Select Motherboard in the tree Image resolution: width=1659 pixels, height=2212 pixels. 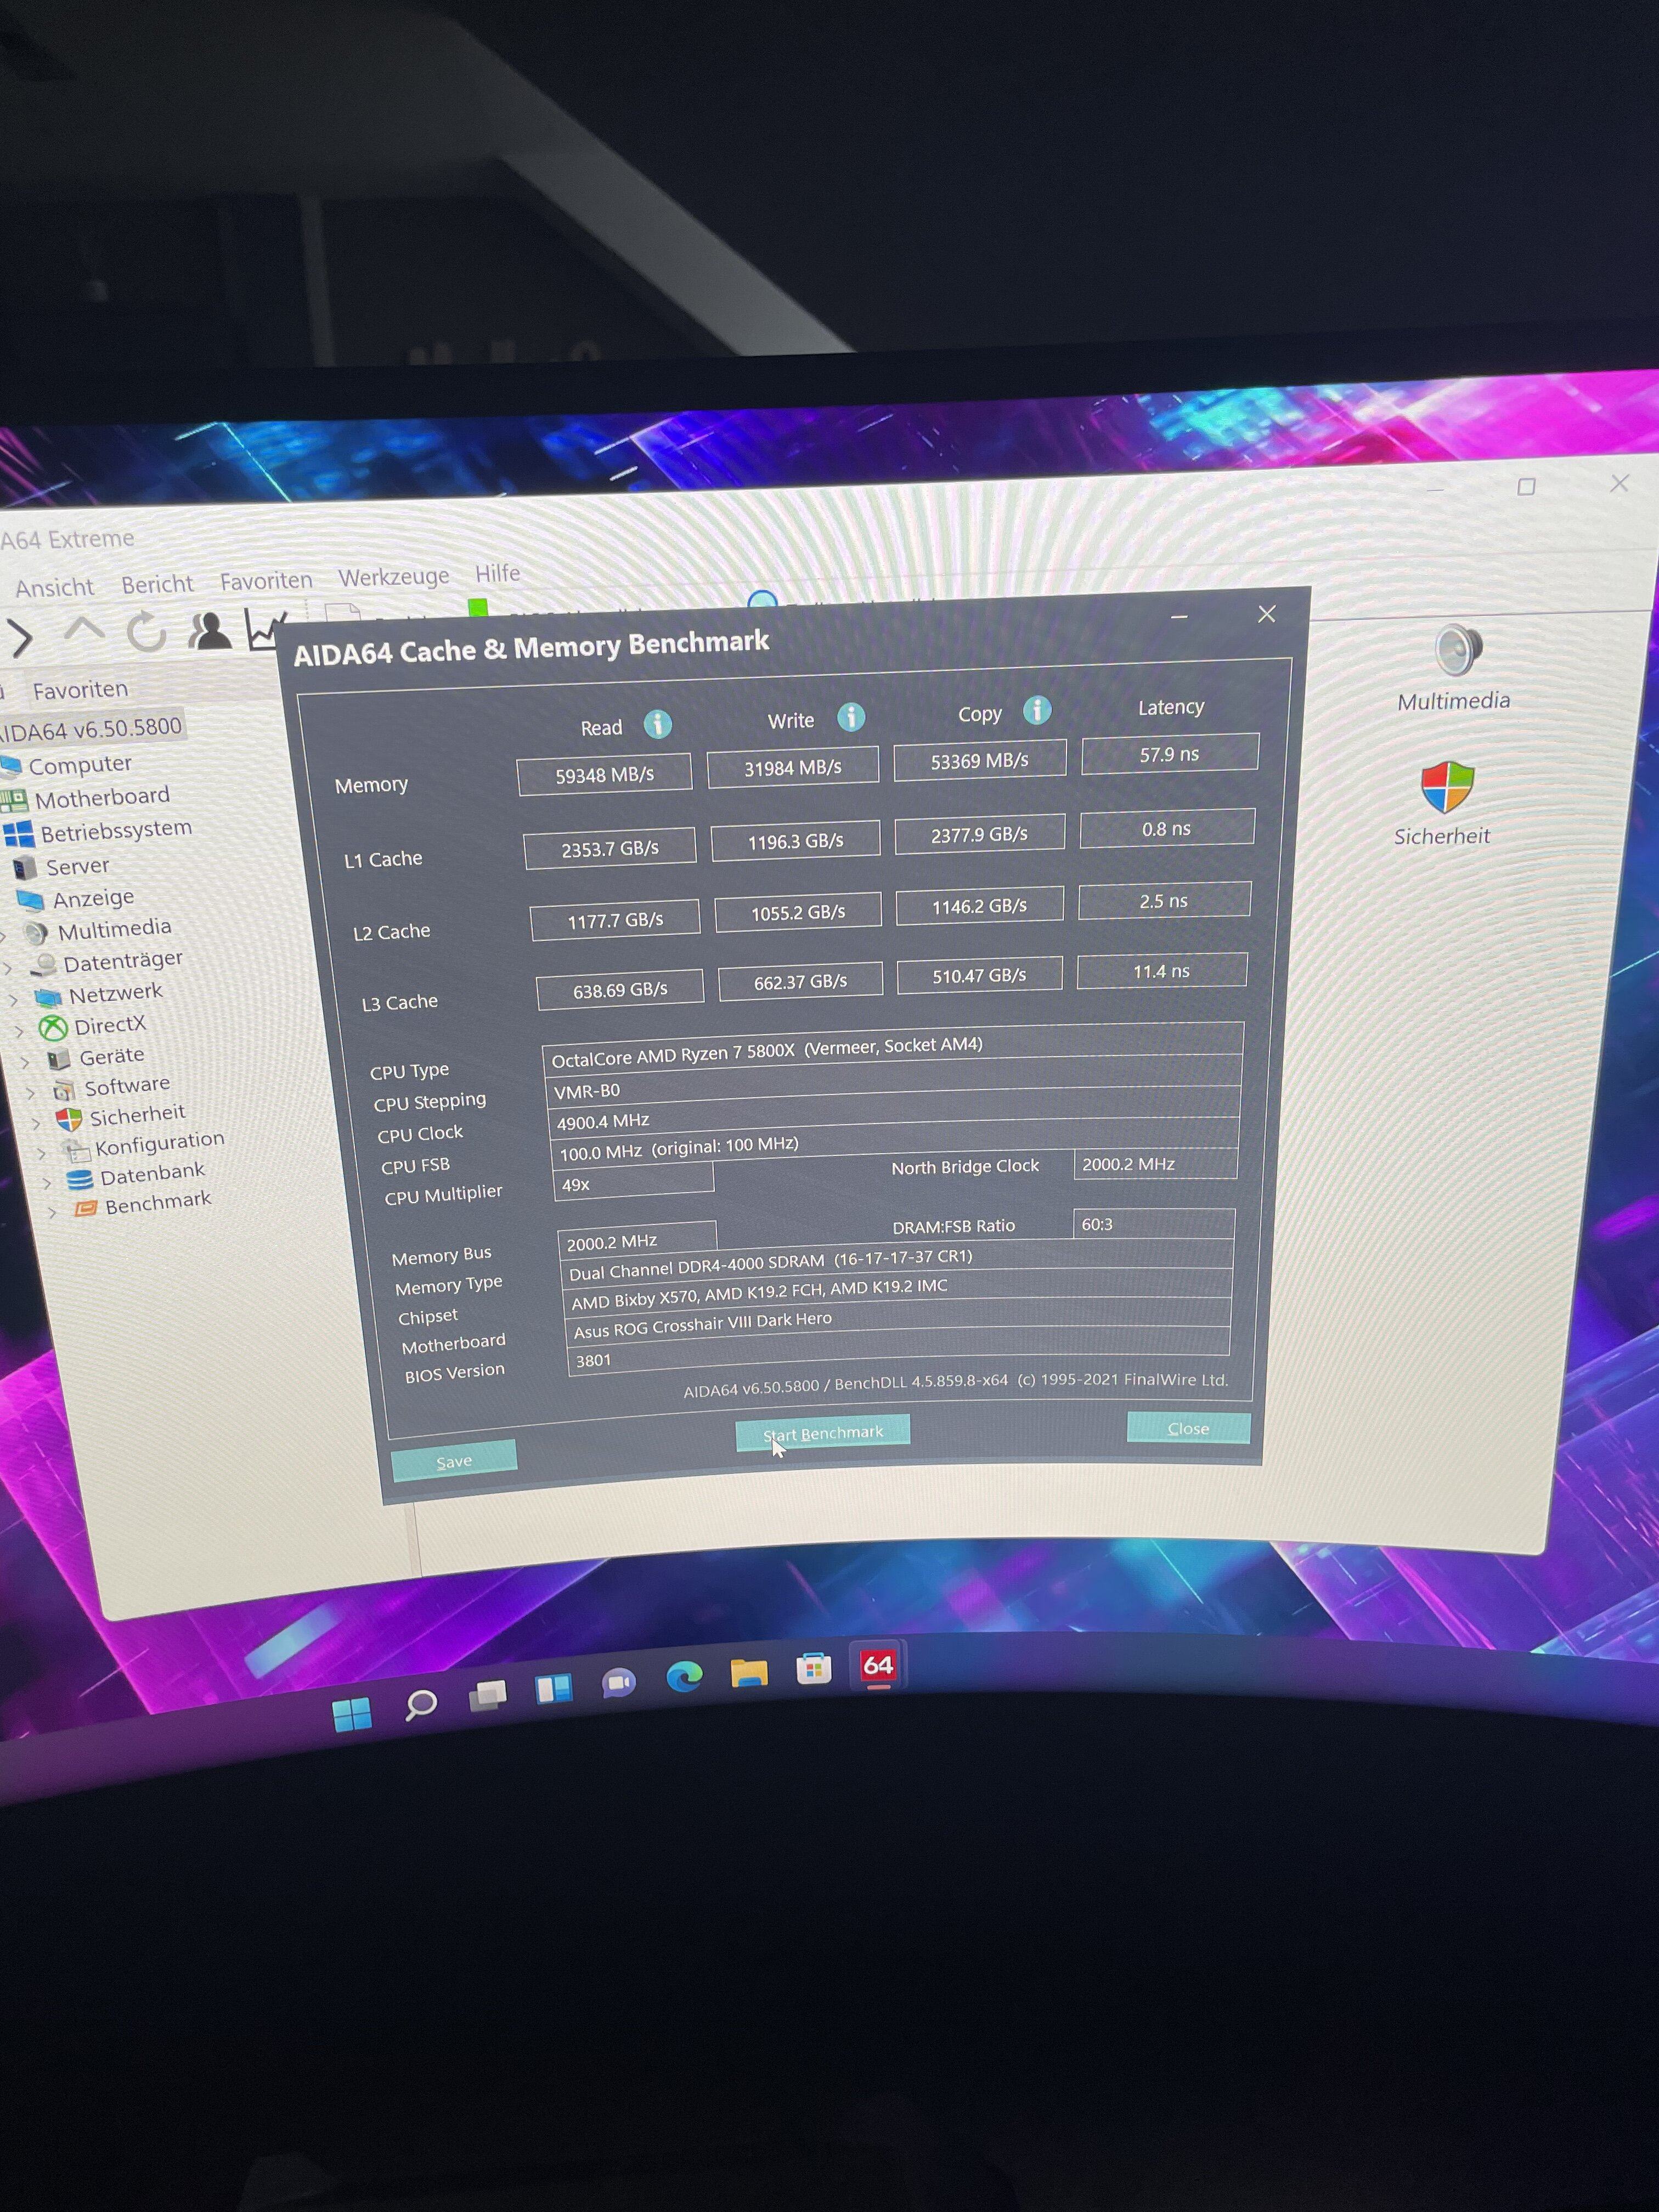pos(102,797)
